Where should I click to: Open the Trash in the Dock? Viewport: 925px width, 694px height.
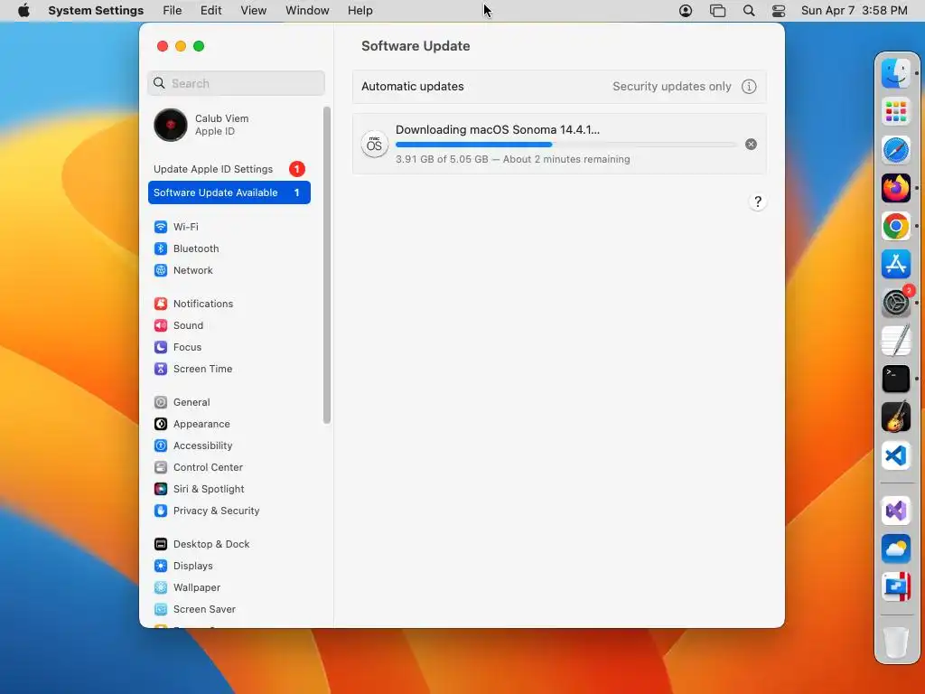[895, 642]
